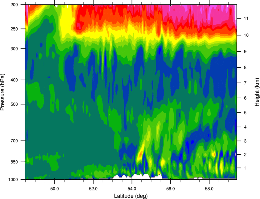Click the 4 km height label
The image size is (260, 199).
point(245,127)
